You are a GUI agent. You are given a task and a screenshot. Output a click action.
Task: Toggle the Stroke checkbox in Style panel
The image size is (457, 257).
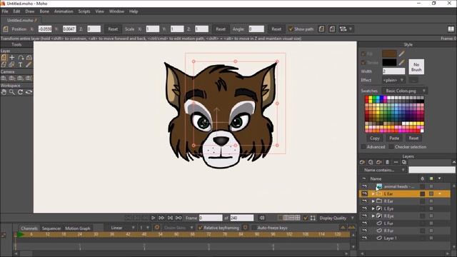point(363,63)
